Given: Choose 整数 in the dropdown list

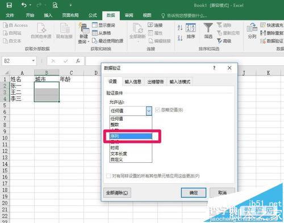Looking at the screenshot, I should (x=131, y=124).
